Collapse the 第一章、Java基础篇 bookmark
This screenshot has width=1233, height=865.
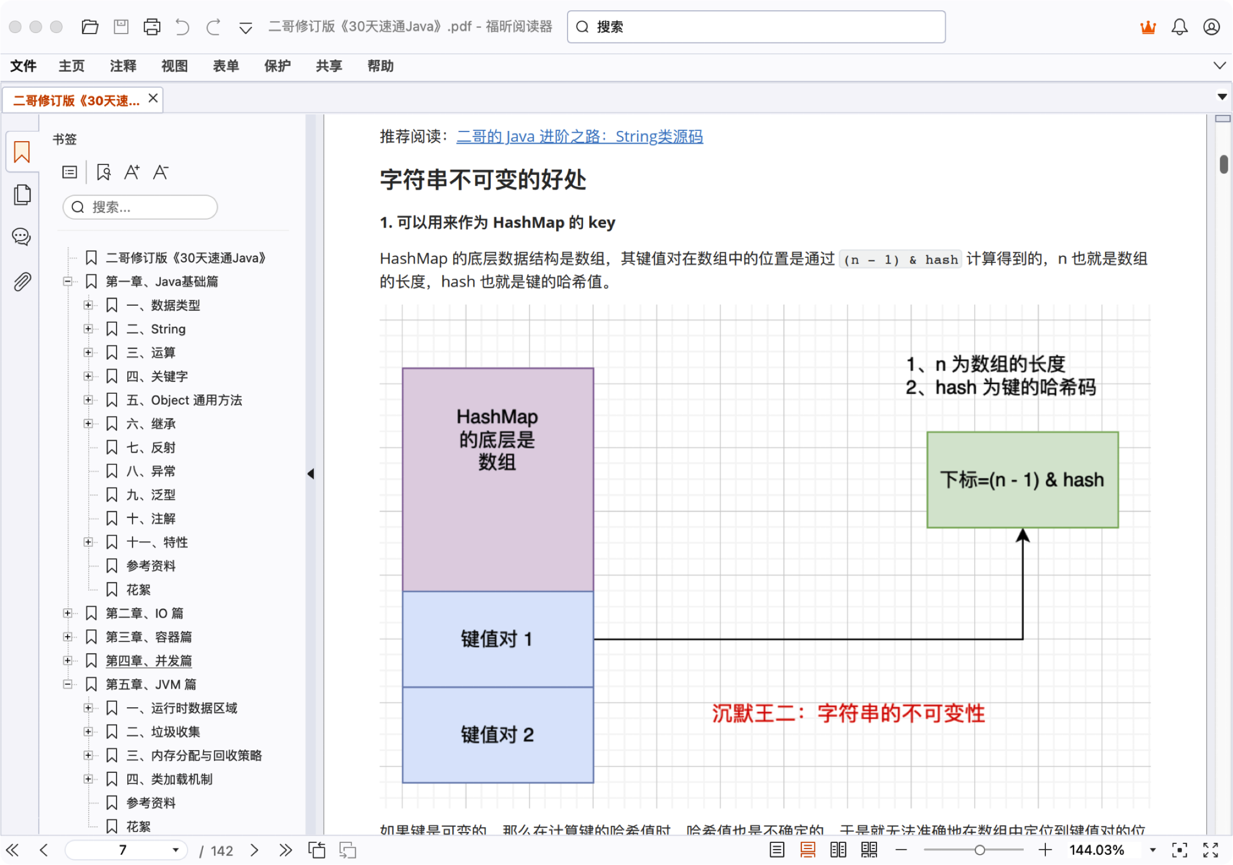click(67, 281)
